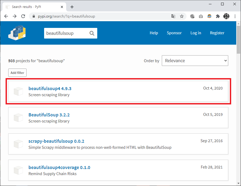Click the lock icon in address bar
The image size is (241, 186).
pyautogui.click(x=34, y=16)
